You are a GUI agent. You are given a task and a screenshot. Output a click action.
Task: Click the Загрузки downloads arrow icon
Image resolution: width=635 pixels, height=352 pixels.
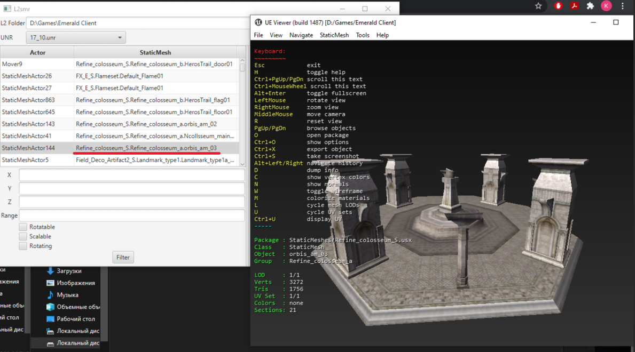click(50, 271)
